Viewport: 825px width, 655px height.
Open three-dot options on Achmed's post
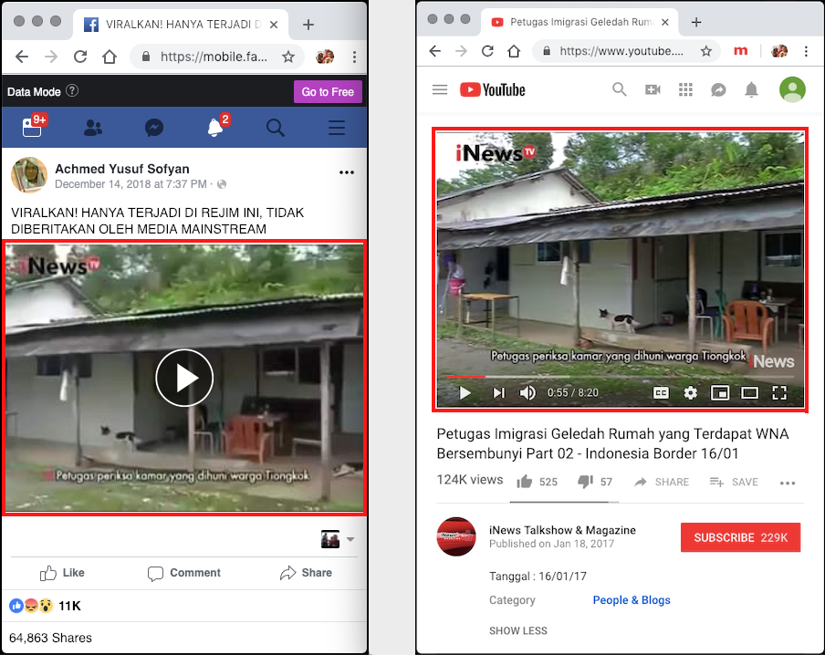coord(347,172)
